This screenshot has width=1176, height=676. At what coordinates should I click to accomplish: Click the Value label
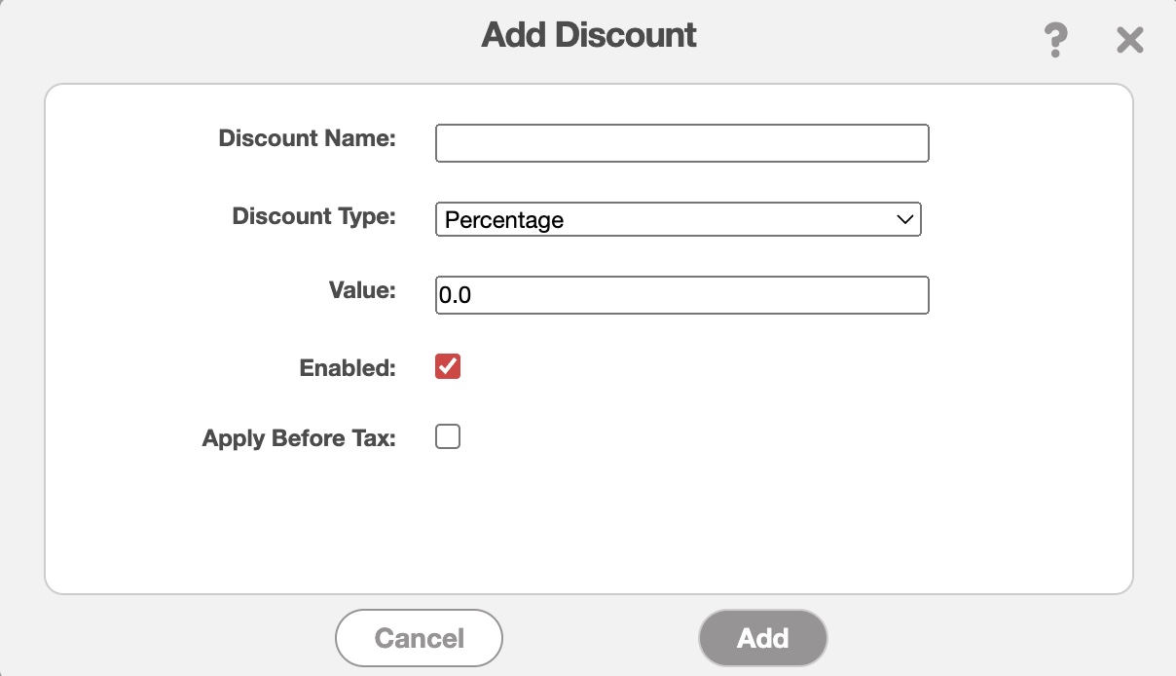(362, 289)
